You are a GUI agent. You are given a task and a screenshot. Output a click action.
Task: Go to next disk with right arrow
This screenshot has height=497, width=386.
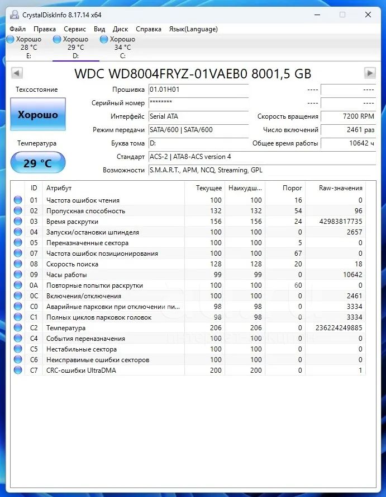click(x=370, y=73)
